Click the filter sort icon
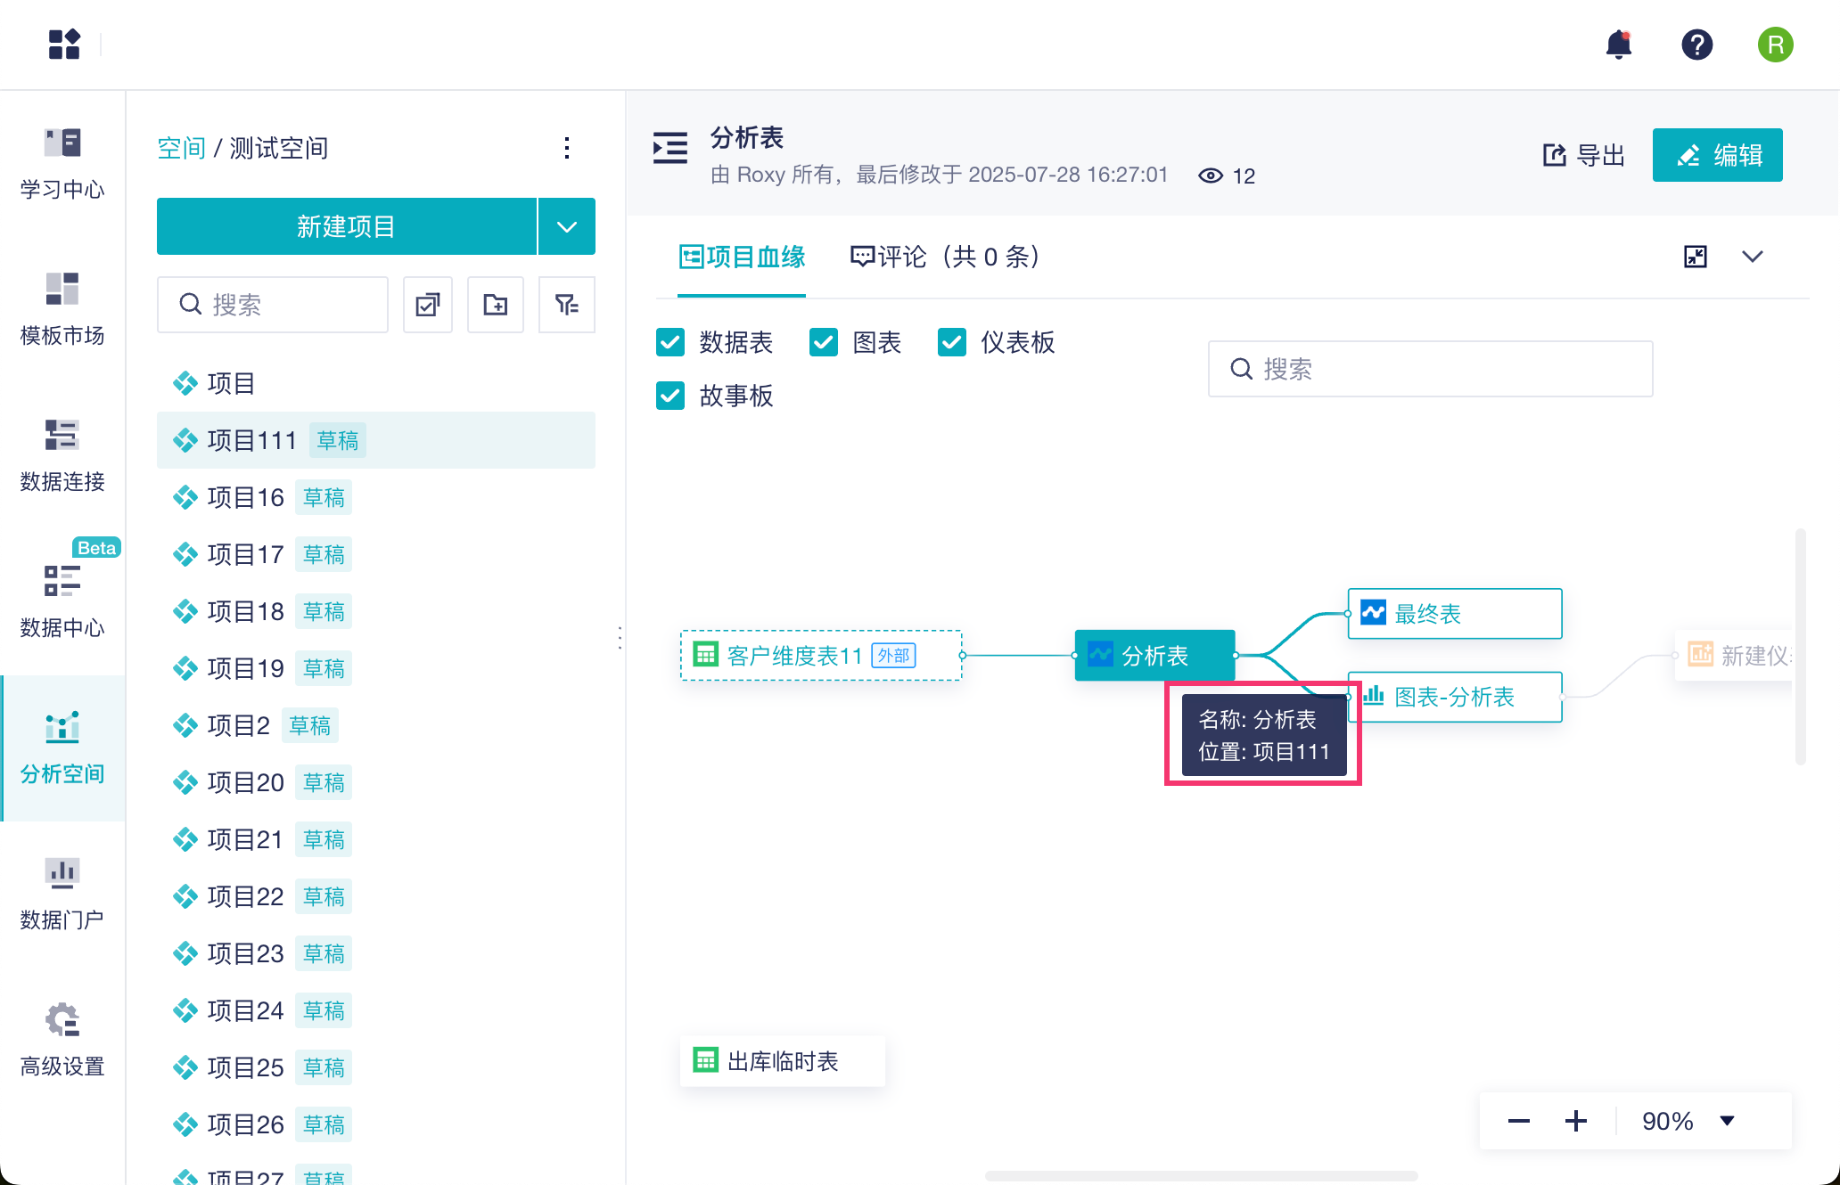This screenshot has height=1185, width=1840. point(566,305)
